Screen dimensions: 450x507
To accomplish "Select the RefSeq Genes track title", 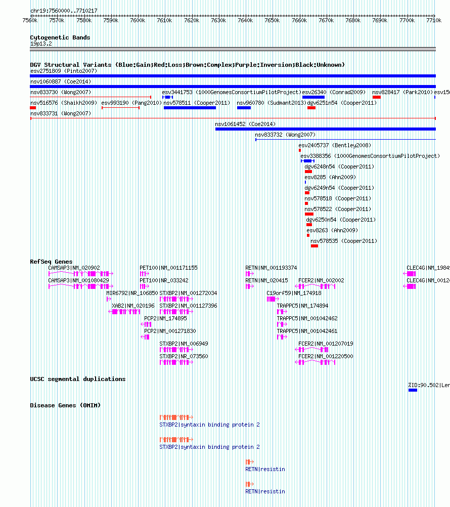I will (52, 262).
